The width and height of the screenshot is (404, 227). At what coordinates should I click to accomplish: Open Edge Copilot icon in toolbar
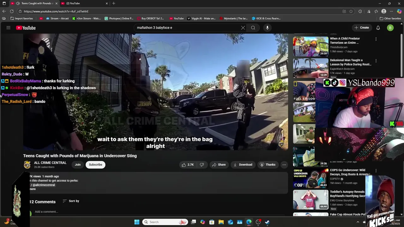(x=399, y=11)
